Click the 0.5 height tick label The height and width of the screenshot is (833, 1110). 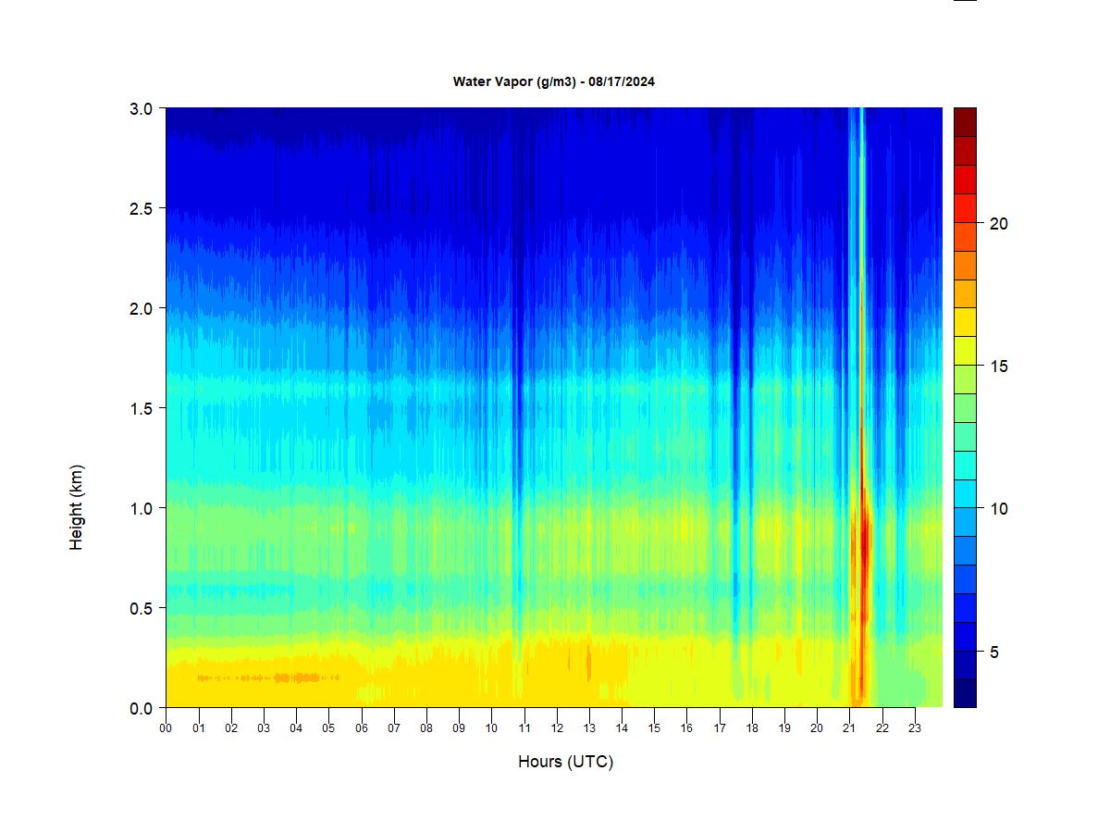(140, 608)
